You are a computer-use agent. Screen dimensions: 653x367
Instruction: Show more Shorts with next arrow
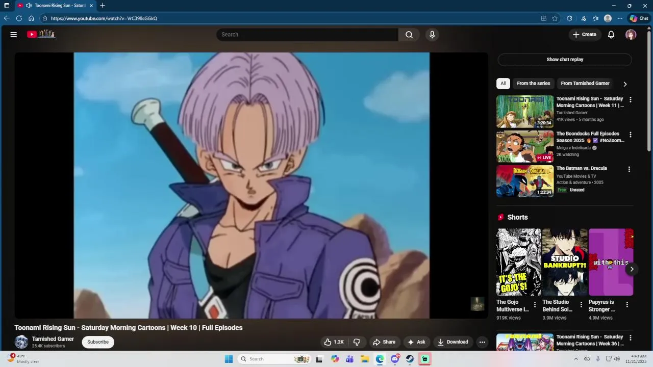click(x=632, y=269)
